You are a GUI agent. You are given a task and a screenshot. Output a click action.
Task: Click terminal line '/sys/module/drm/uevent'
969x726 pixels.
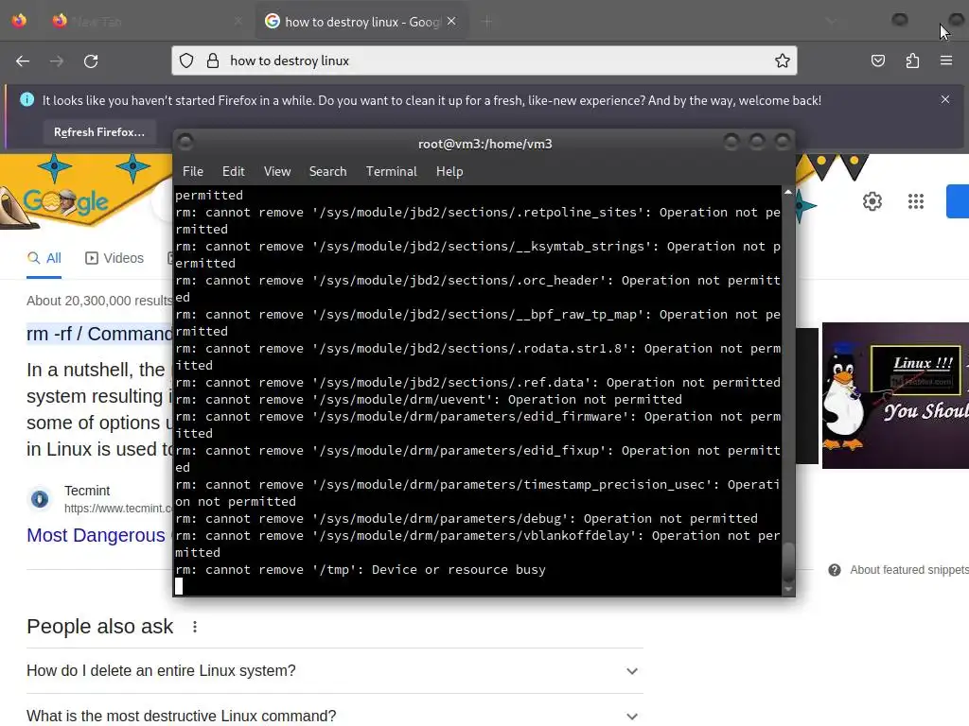(x=429, y=400)
